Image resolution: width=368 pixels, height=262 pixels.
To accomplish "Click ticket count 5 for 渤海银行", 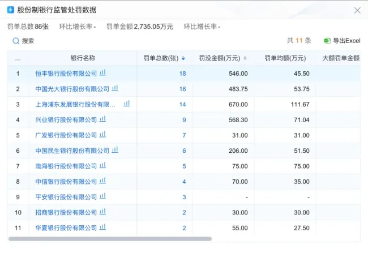I will 184,166.
